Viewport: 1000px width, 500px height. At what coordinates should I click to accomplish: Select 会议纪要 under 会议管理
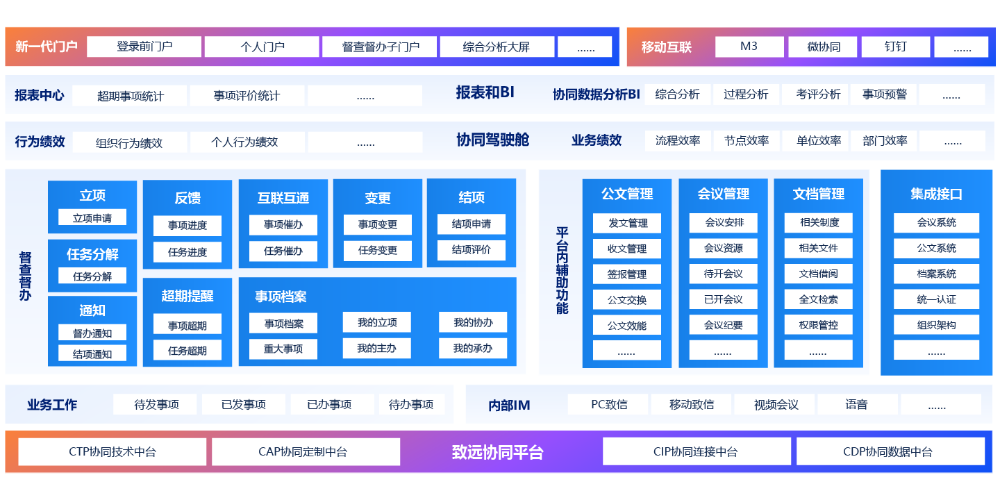click(x=722, y=324)
